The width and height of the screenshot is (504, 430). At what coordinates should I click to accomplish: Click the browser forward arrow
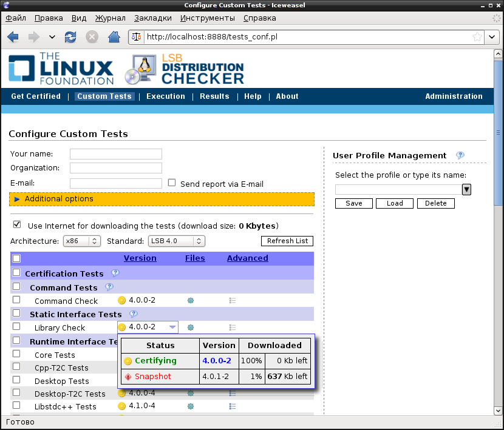tap(33, 37)
